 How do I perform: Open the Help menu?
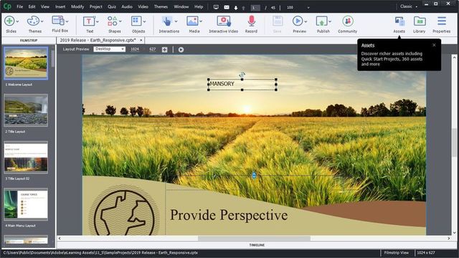[x=199, y=6]
